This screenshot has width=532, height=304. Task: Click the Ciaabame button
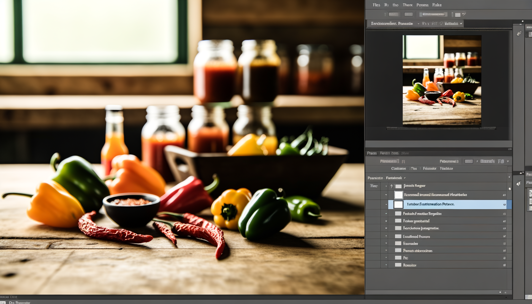tap(398, 169)
